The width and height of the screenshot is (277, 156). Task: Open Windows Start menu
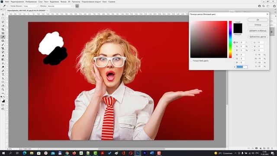[x=3, y=153]
